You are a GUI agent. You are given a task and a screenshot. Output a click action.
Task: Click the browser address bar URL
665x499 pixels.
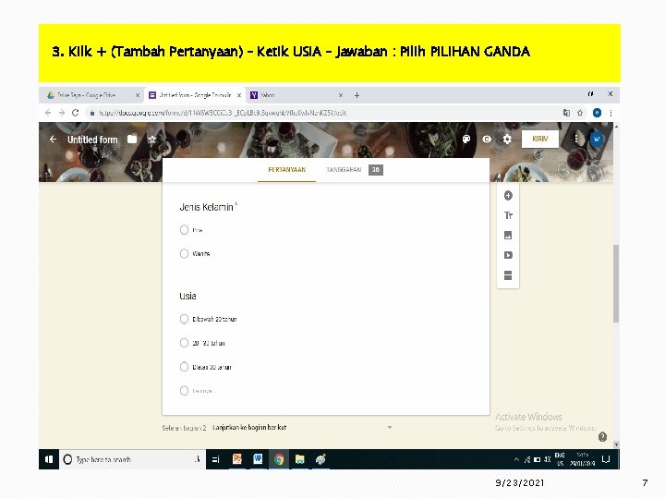[x=223, y=113]
